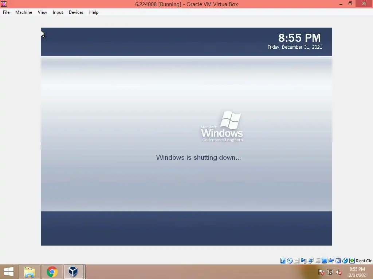This screenshot has width=373, height=279.
Task: Click the host taskbar clock 8:55 PM
Action: pos(357,269)
